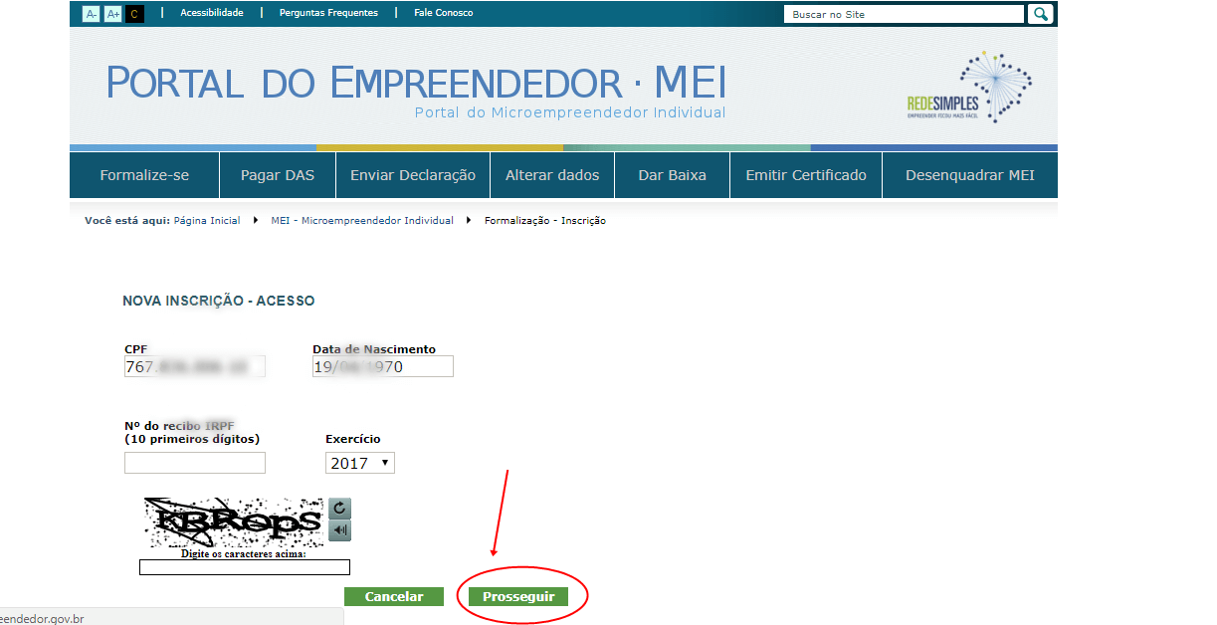
Task: Open the Pagar DAS menu
Action: (x=278, y=175)
